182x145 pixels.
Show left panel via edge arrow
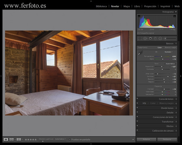point(1,76)
